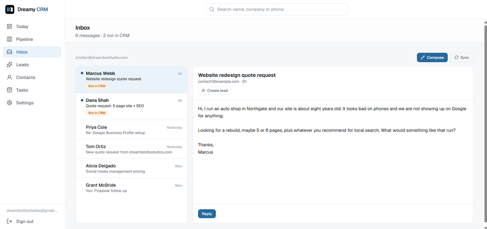Open Priya Cole's Google Business Profile message
The width and height of the screenshot is (487, 229).
(x=131, y=129)
